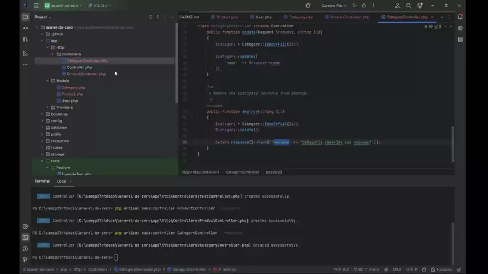Open the Pull Requests tool window icon

pos(25,39)
